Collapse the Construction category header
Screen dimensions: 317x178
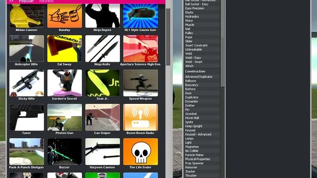tap(195, 71)
